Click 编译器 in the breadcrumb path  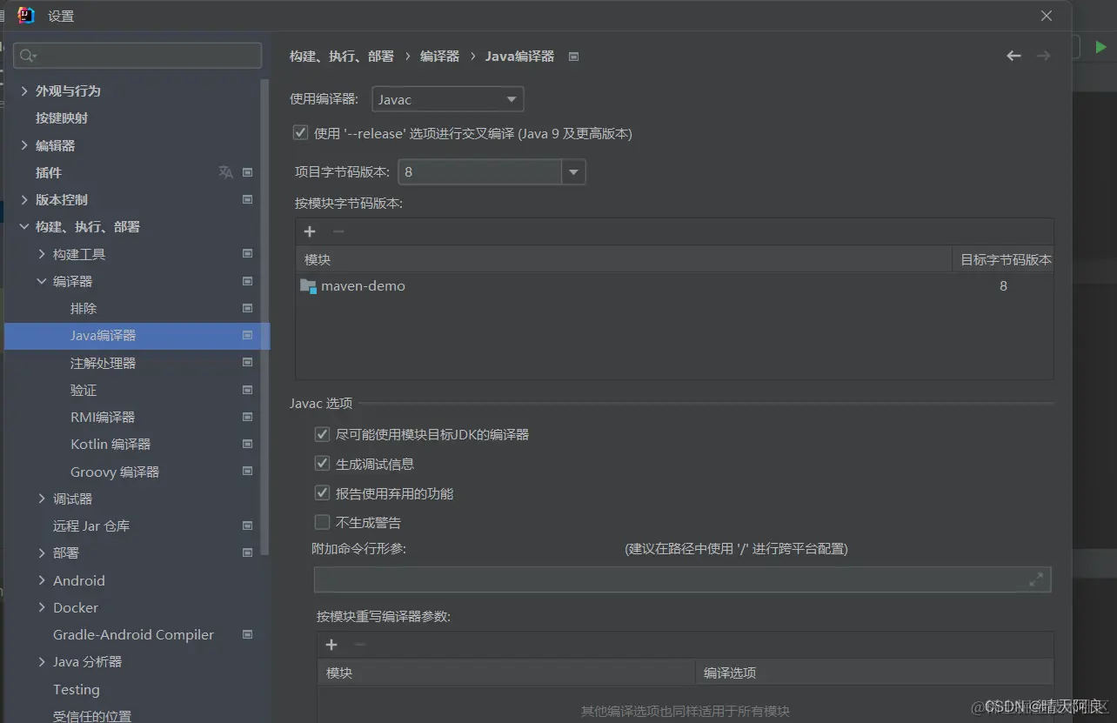pos(439,55)
